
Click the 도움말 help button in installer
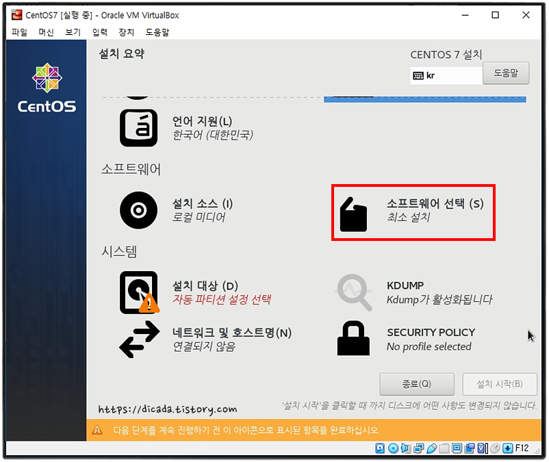[506, 73]
